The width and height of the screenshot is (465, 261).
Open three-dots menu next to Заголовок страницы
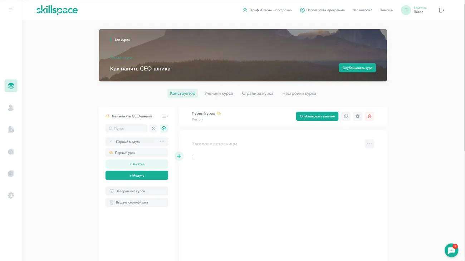coord(369,144)
